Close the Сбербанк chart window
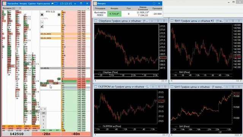 point(164,21)
